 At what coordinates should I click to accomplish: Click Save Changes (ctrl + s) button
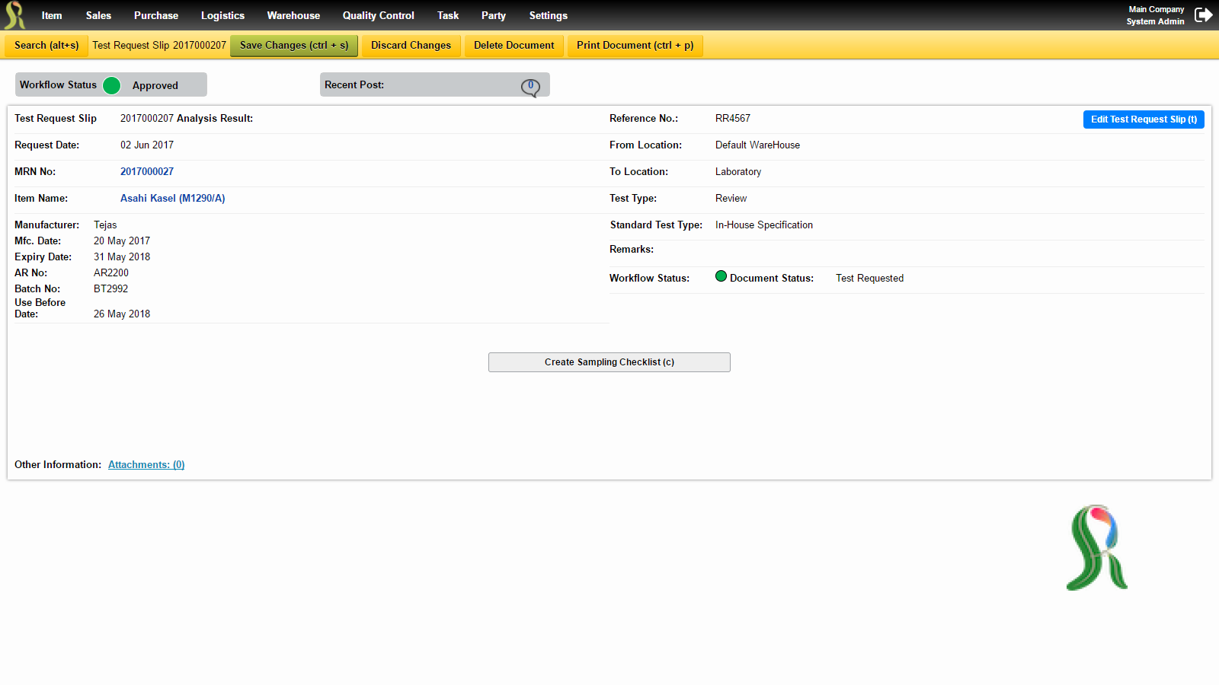(x=294, y=46)
